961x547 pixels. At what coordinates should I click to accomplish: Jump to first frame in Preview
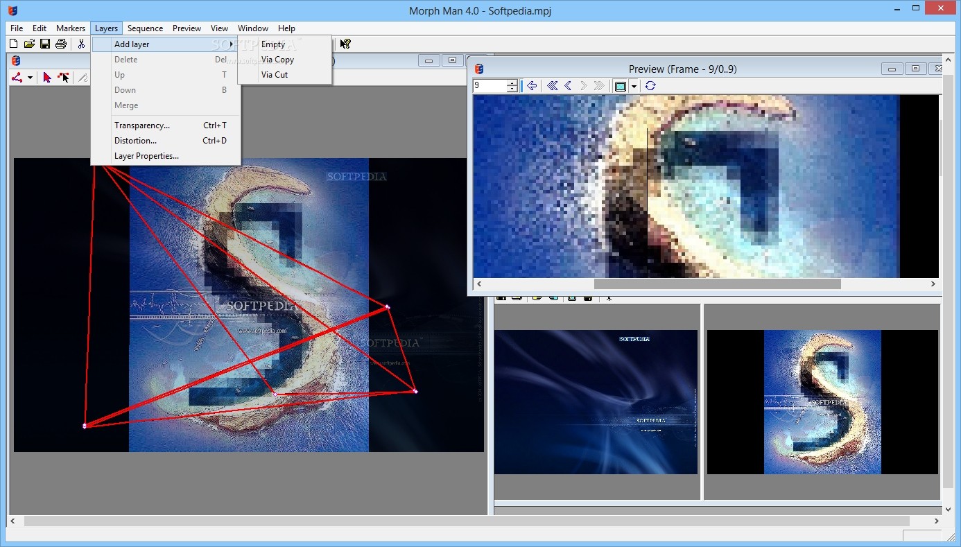pos(552,86)
